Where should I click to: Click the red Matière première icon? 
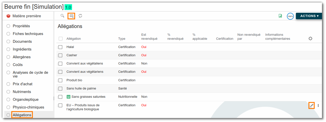click(8, 16)
